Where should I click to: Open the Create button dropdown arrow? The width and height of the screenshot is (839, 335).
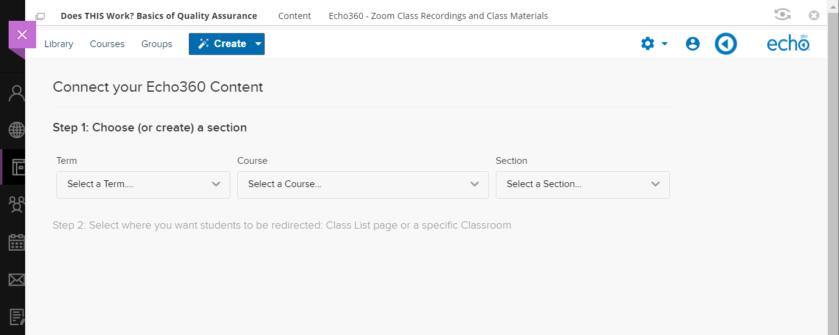click(x=258, y=44)
